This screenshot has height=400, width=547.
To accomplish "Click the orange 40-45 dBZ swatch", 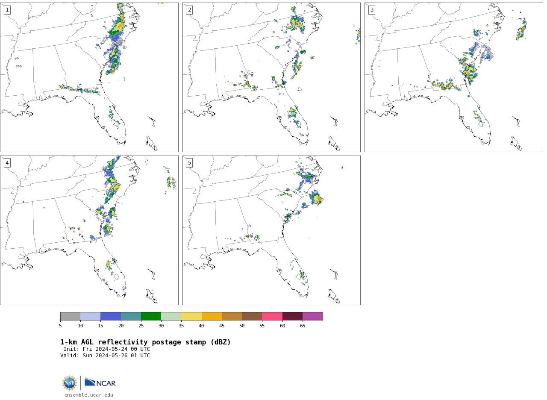I will click(x=212, y=316).
